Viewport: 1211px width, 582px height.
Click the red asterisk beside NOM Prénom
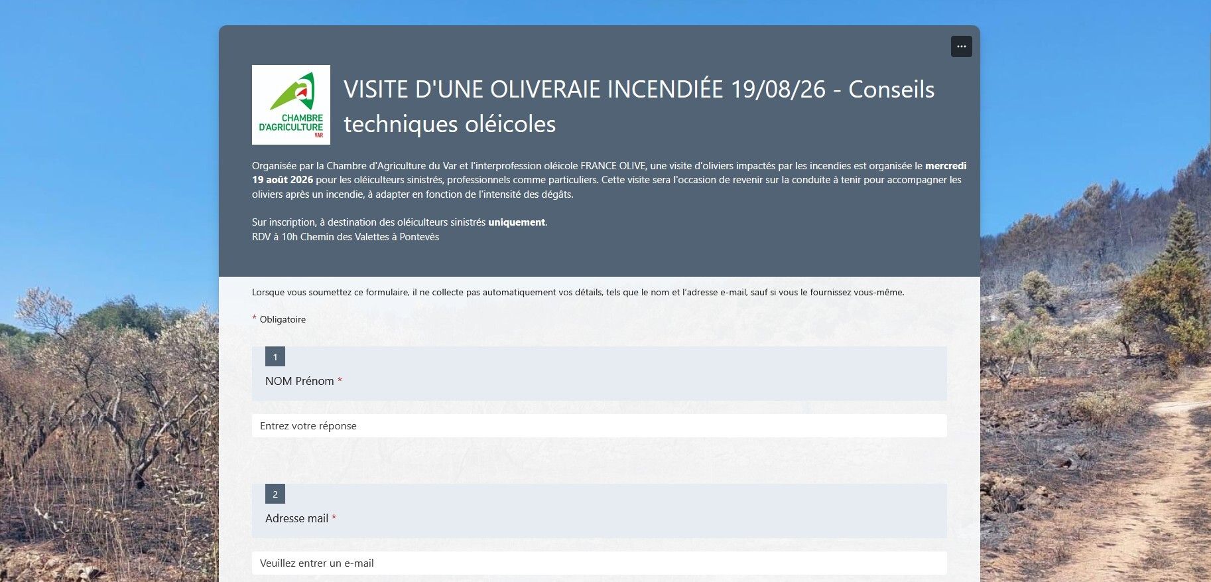tap(340, 381)
